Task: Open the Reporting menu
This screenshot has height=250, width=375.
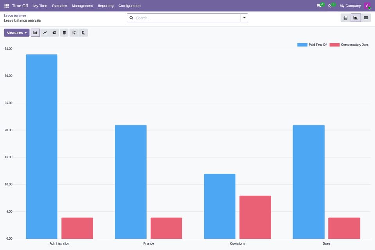Action: pyautogui.click(x=106, y=6)
